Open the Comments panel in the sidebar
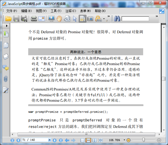The height and width of the screenshot is (145, 168). [6, 68]
